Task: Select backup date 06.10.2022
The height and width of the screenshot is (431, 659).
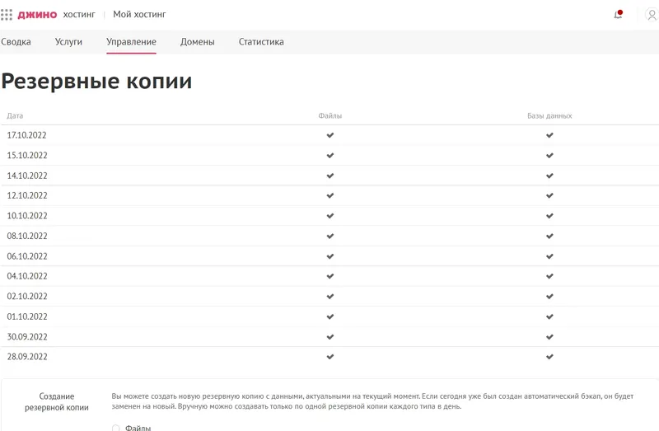Action: coord(27,256)
